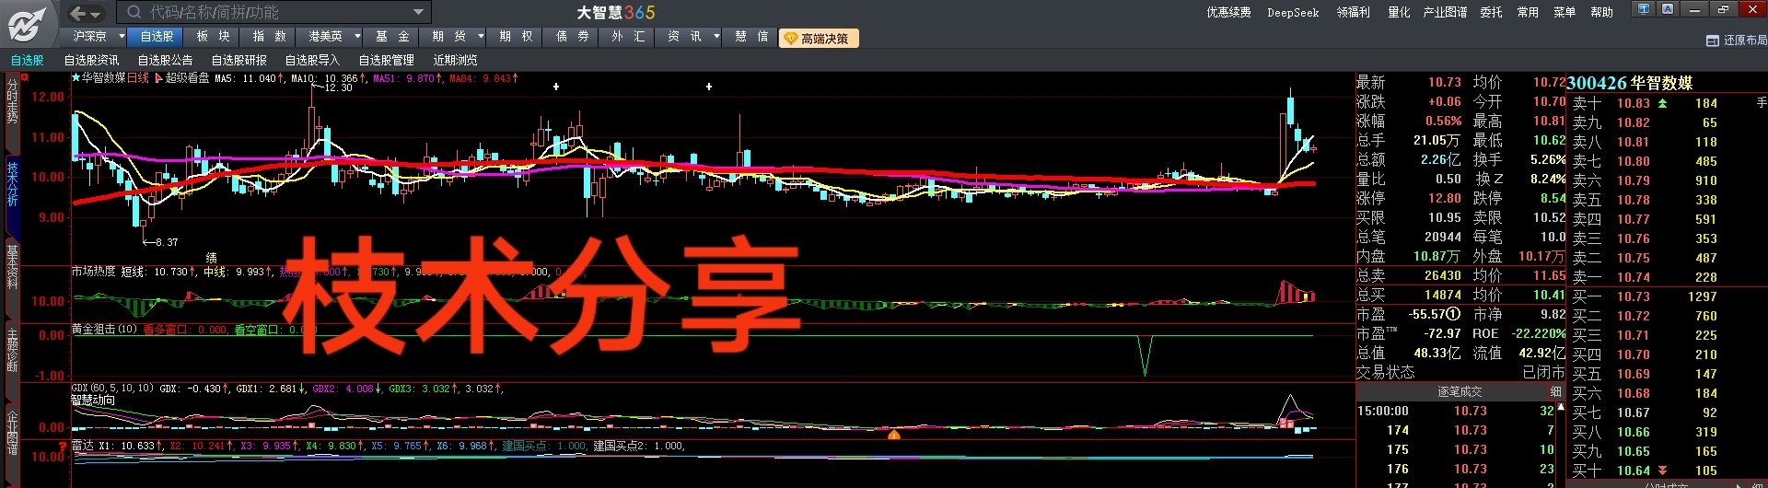Image resolution: width=1768 pixels, height=488 pixels.
Task: Expand the search box dropdown arrow
Action: (x=419, y=12)
